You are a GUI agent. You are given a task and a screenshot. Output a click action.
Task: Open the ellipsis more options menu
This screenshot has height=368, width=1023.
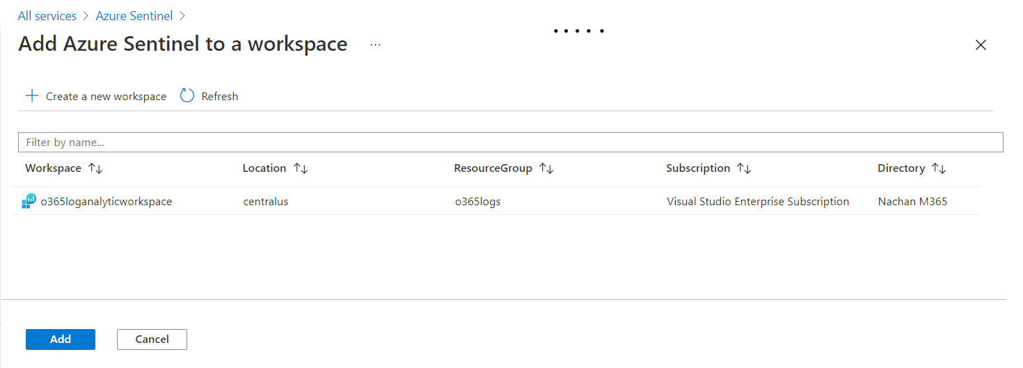376,45
